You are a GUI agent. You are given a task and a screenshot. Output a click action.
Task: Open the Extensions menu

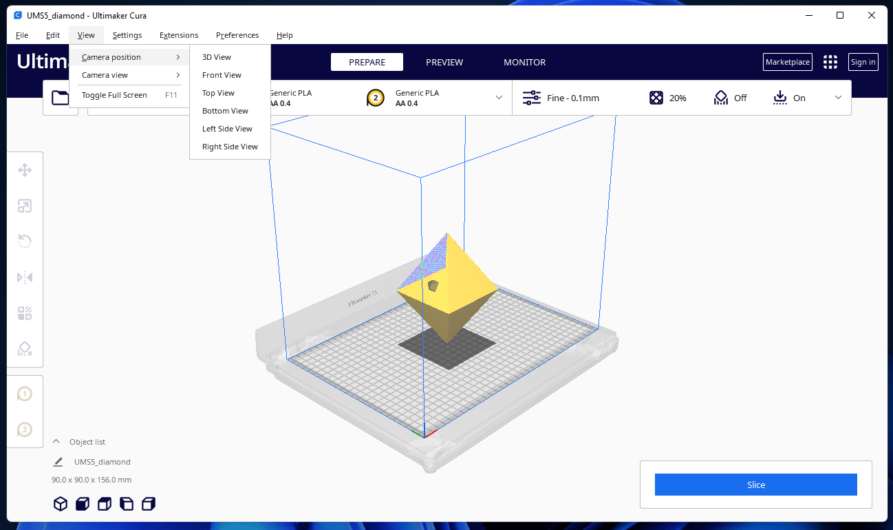point(179,35)
